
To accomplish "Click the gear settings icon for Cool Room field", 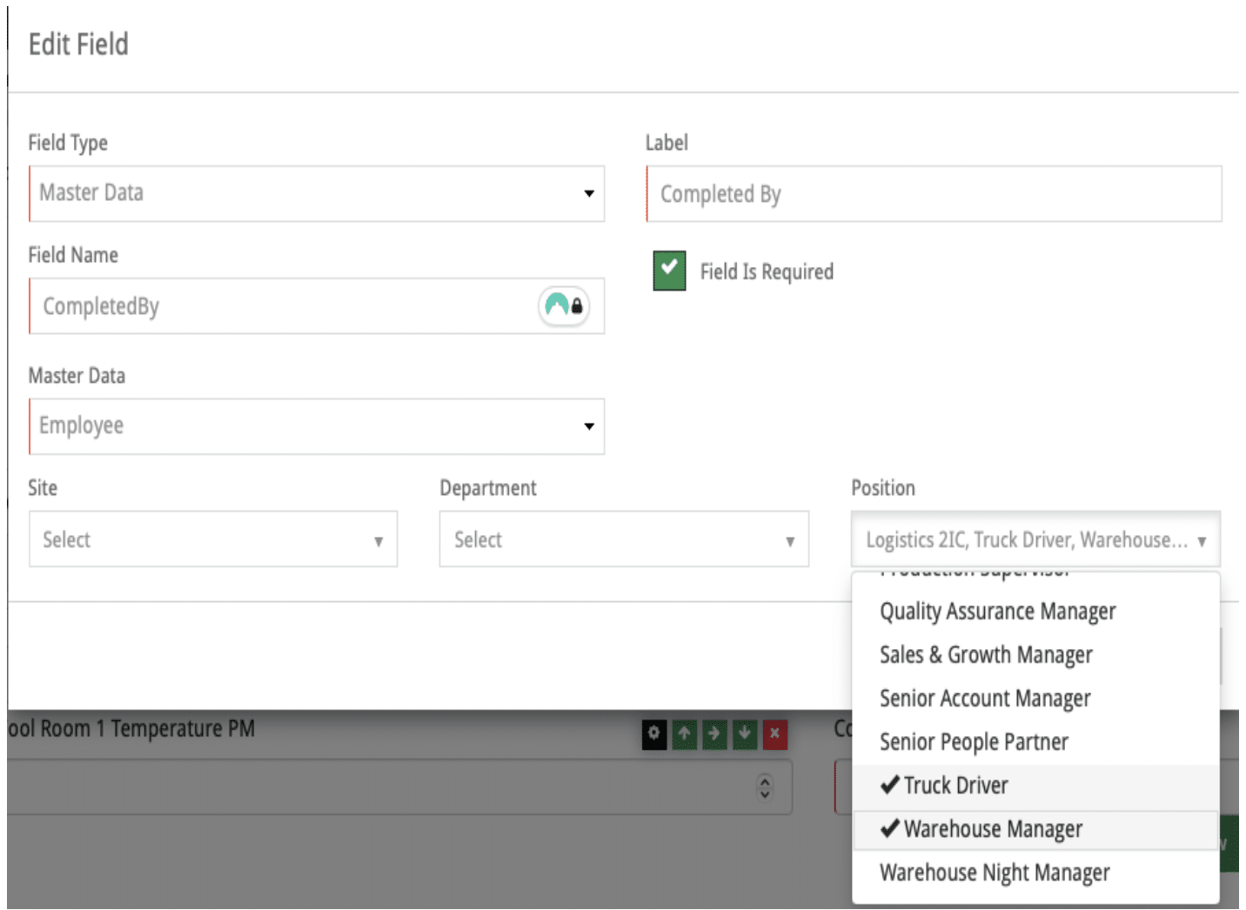I will [x=653, y=734].
